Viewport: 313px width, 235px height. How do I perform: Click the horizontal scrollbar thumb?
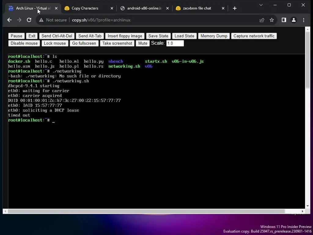coord(146,211)
